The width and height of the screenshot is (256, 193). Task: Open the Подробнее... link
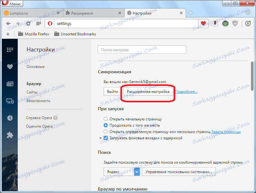186,92
